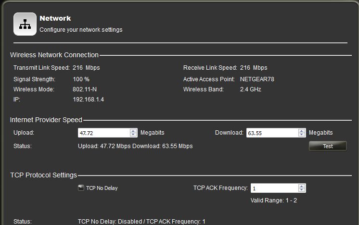Select the IP address 192.168.1.4 text
Viewport: 359px width, 225px height.
pyautogui.click(x=89, y=100)
